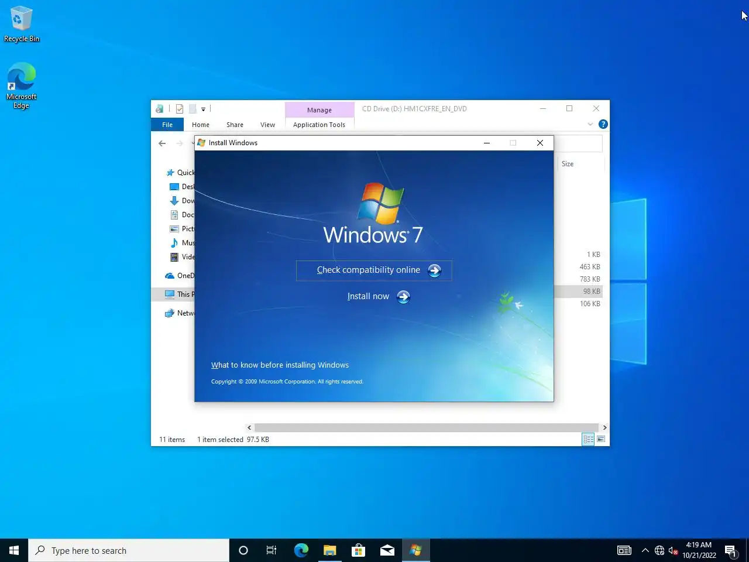This screenshot has width=749, height=562.
Task: Open Task View from taskbar
Action: pos(272,550)
